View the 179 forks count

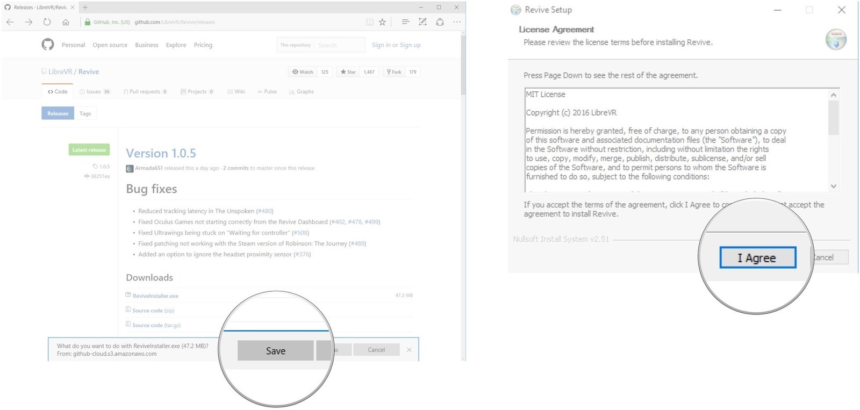tap(413, 72)
